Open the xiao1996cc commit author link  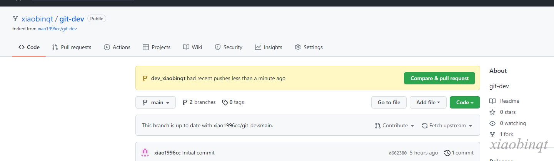(x=167, y=153)
